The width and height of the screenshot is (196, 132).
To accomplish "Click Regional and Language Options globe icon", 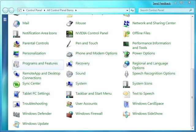I will point(126,64).
